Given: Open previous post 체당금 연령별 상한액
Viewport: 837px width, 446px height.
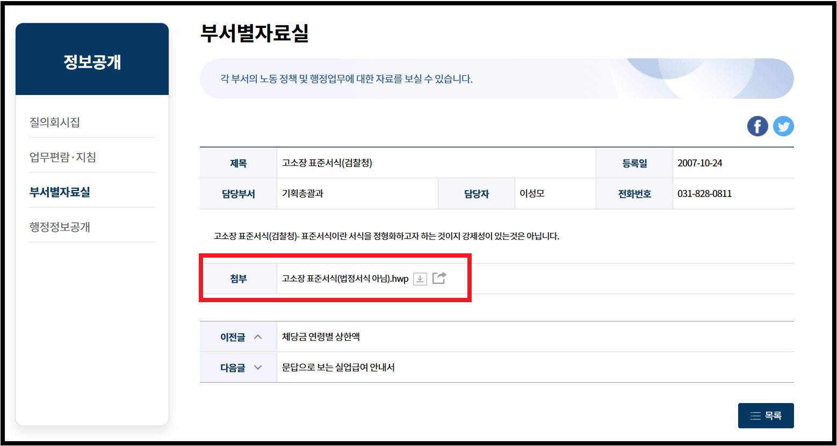Looking at the screenshot, I should 321,337.
